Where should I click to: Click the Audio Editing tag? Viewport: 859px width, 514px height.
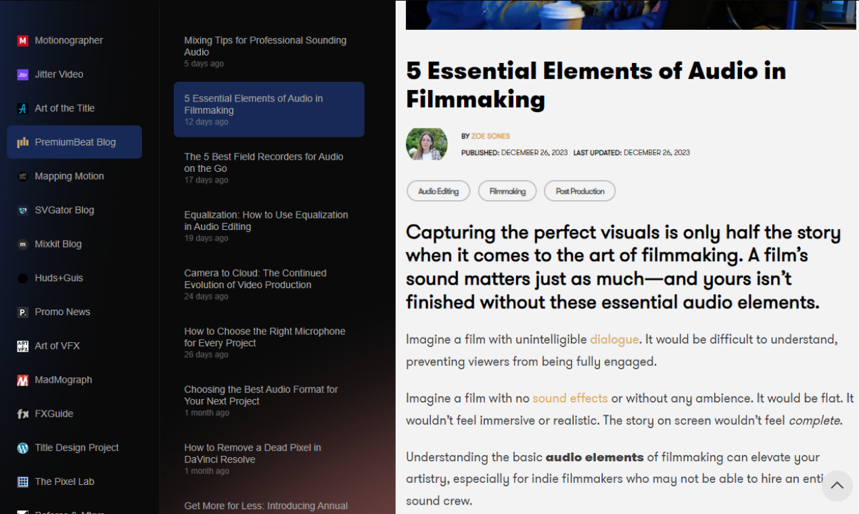tap(438, 191)
